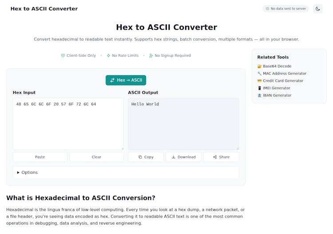Screen dimensions: 333x234
Task: Click the IMEI Generator phone icon
Action: click(259, 88)
